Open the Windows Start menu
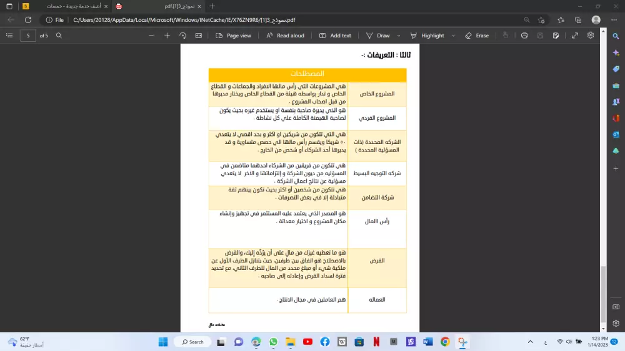625x351 pixels. point(163,342)
